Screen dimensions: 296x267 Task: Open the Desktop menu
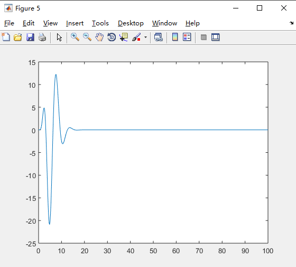tap(131, 23)
